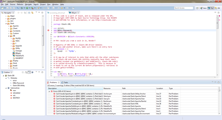Screen dimensions: 222x120
Task: Click the green Run toolbar button
Action: point(26,8)
